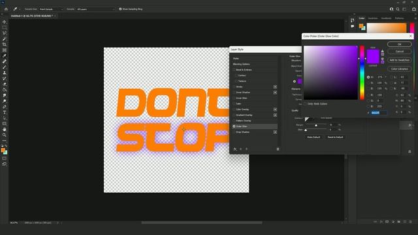Image resolution: width=418 pixels, height=235 pixels.
Task: Select the Eyedropper tool in the toolbar
Action: [x=5, y=55]
